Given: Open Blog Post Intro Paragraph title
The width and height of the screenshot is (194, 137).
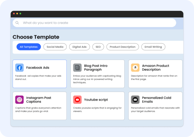Looking at the screenshot, I should tap(96, 68).
